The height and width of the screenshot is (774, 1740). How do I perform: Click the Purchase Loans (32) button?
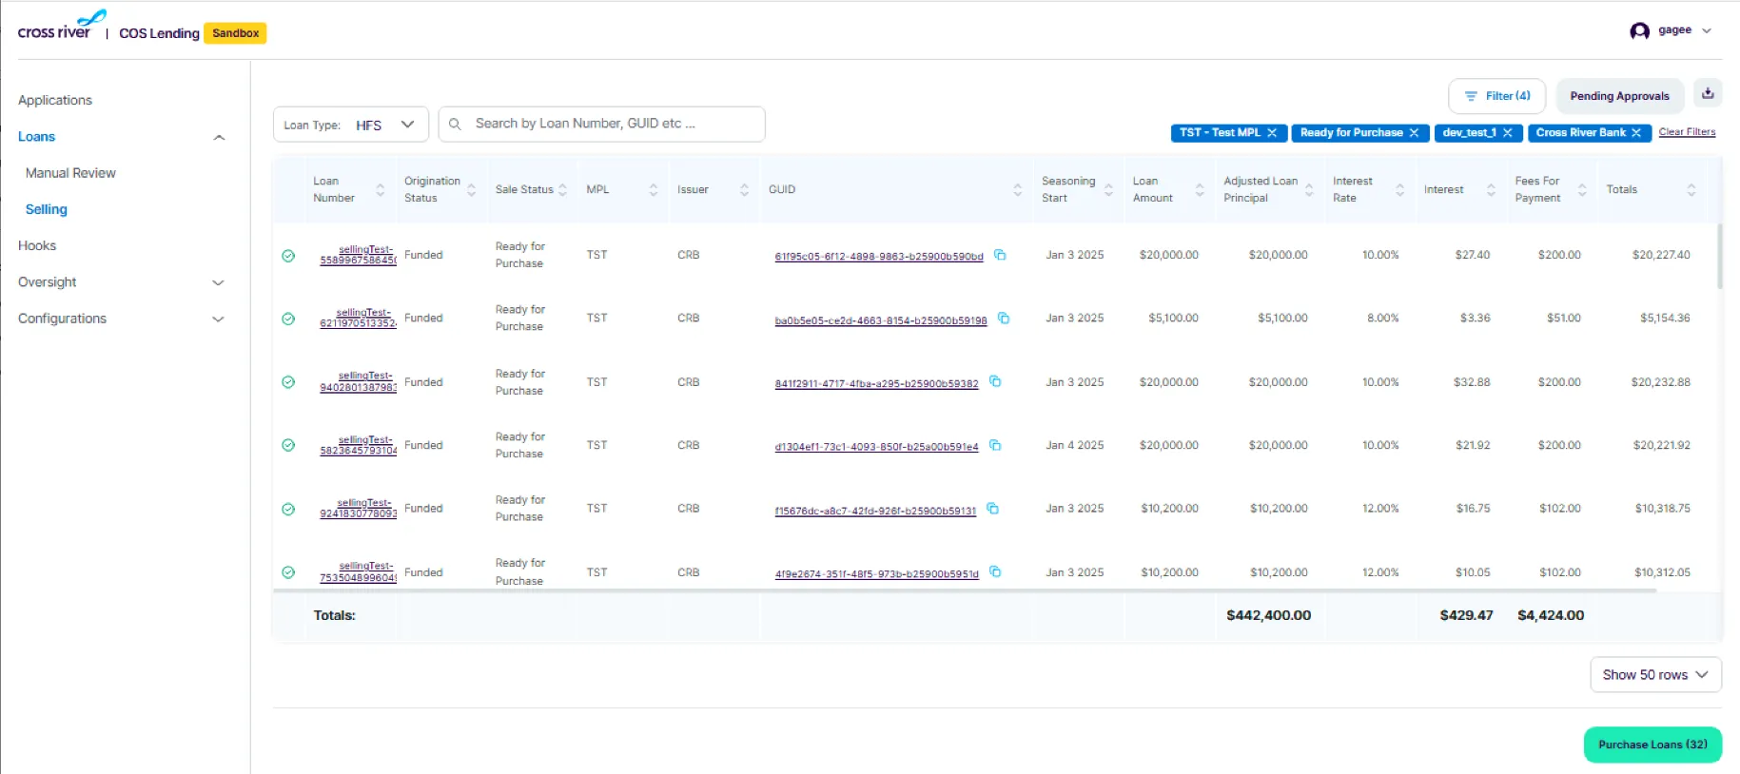pyautogui.click(x=1652, y=745)
